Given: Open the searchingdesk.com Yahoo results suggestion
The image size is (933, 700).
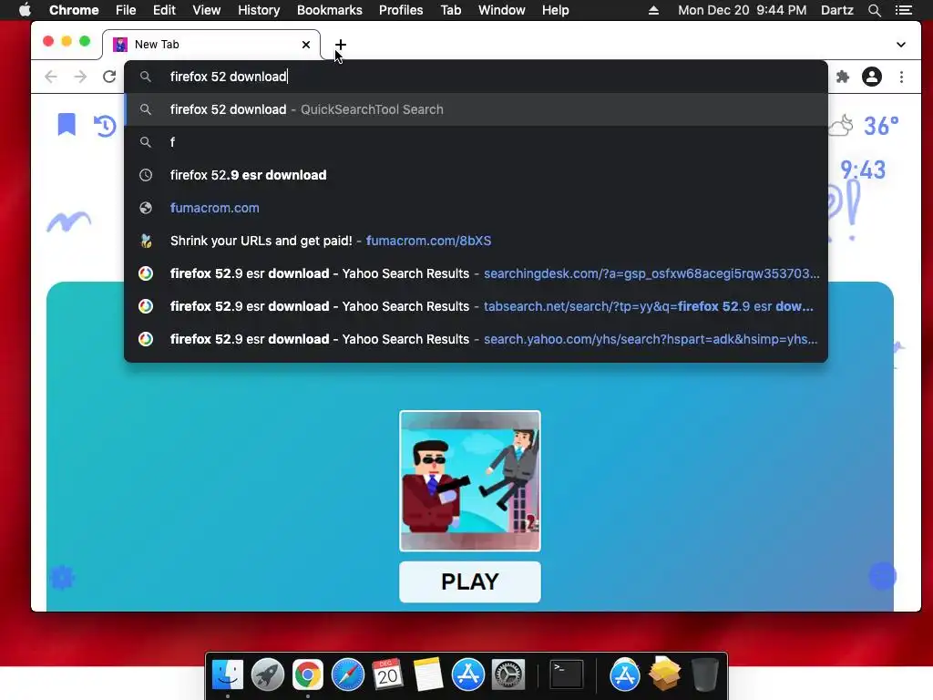Looking at the screenshot, I should [476, 273].
